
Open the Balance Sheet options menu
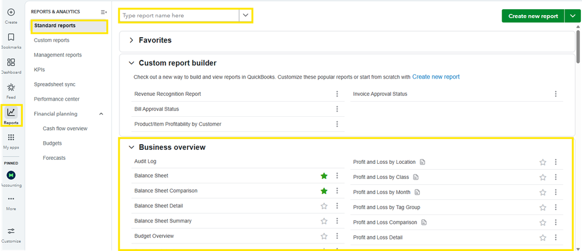(337, 175)
